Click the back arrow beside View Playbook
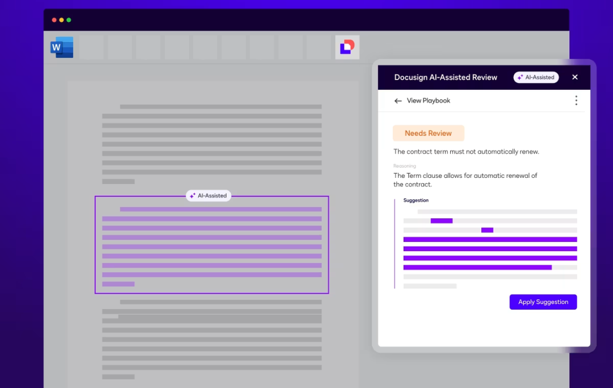Screen dimensions: 613x388 (x=398, y=101)
